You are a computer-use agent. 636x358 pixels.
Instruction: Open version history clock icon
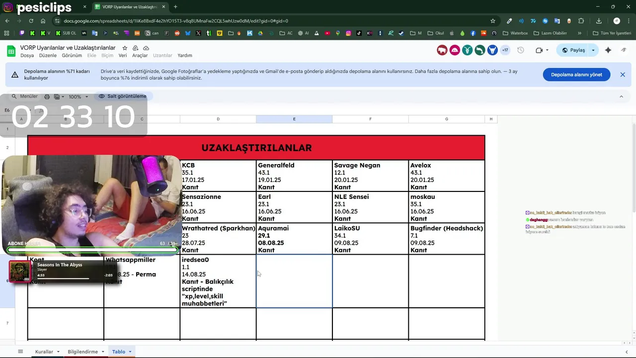point(521,50)
